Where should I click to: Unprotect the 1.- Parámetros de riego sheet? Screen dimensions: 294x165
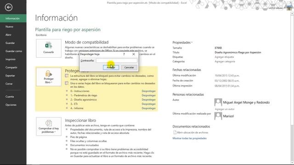(x=149, y=95)
